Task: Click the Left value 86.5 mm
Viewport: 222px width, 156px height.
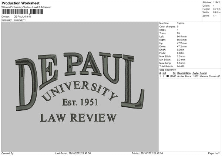Action: click(x=182, y=36)
